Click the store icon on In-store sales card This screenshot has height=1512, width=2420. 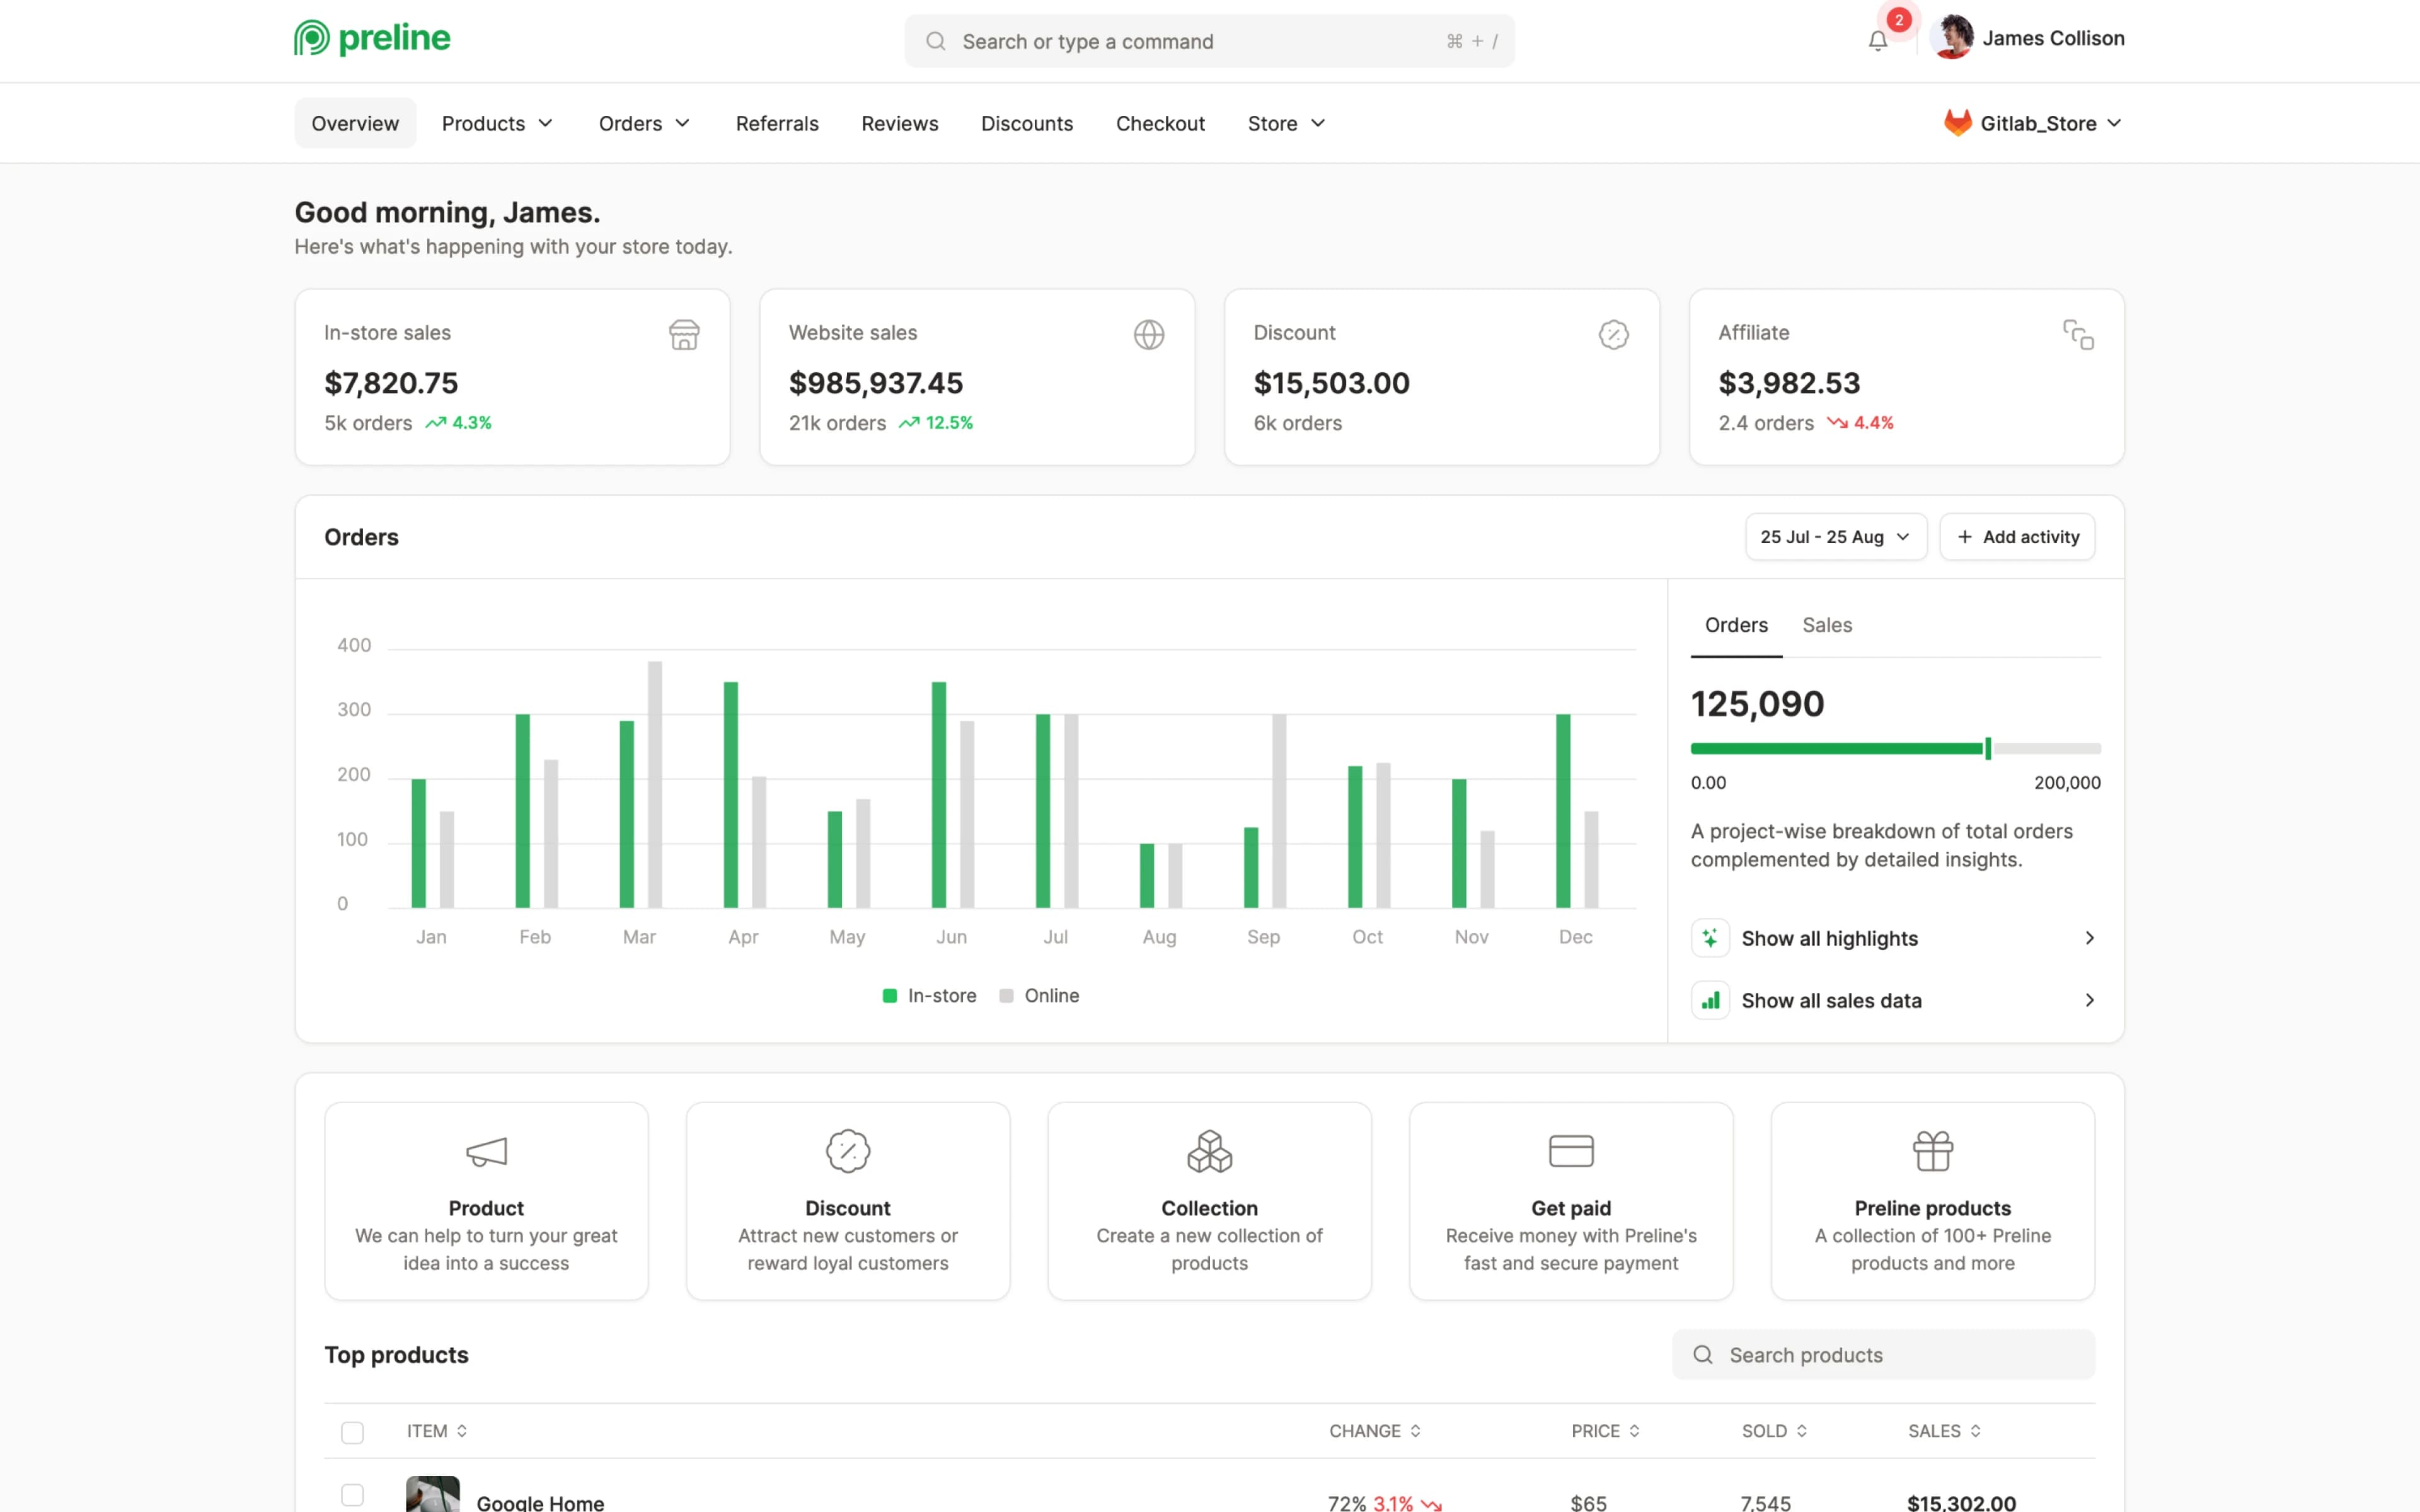(x=684, y=334)
